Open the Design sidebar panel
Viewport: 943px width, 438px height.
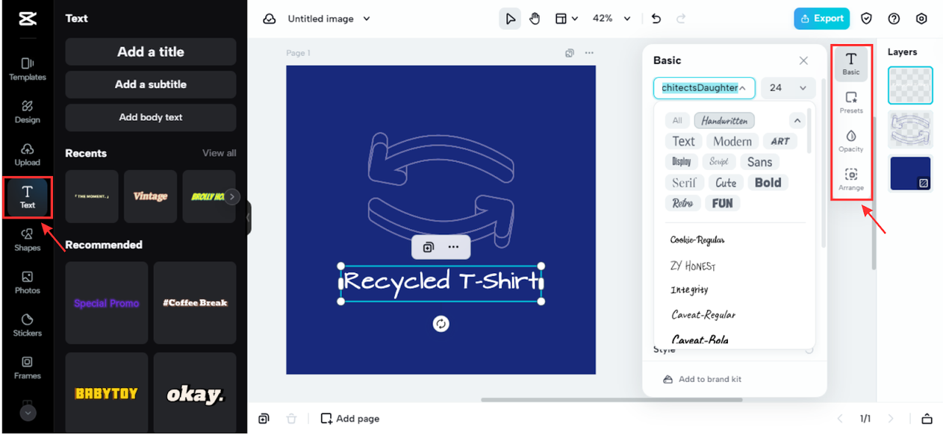pos(27,112)
